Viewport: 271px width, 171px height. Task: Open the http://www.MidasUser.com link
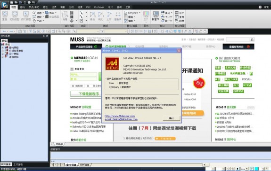pos(120,116)
